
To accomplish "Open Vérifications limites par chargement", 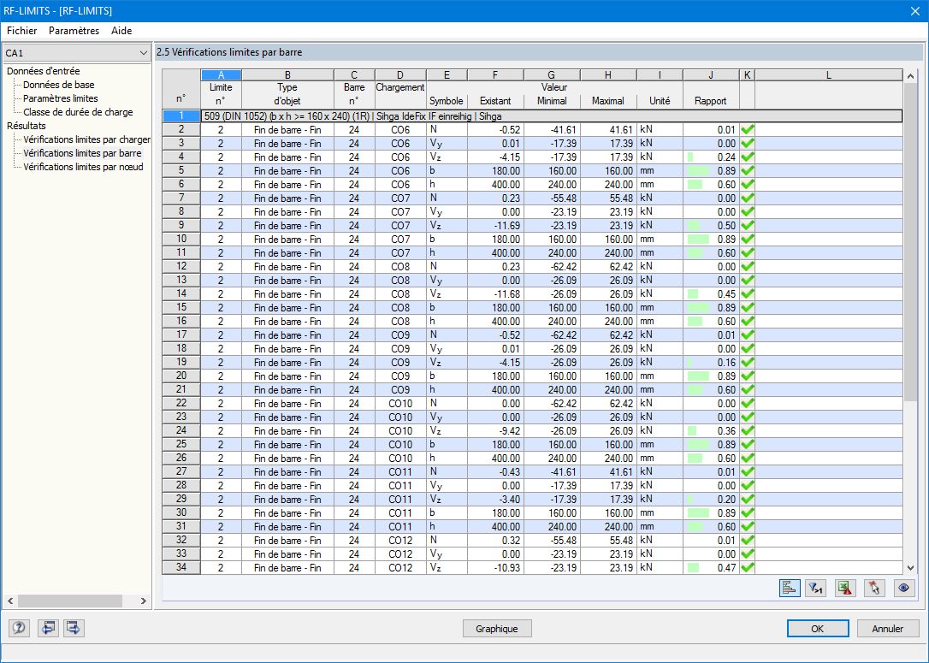I will click(x=86, y=139).
